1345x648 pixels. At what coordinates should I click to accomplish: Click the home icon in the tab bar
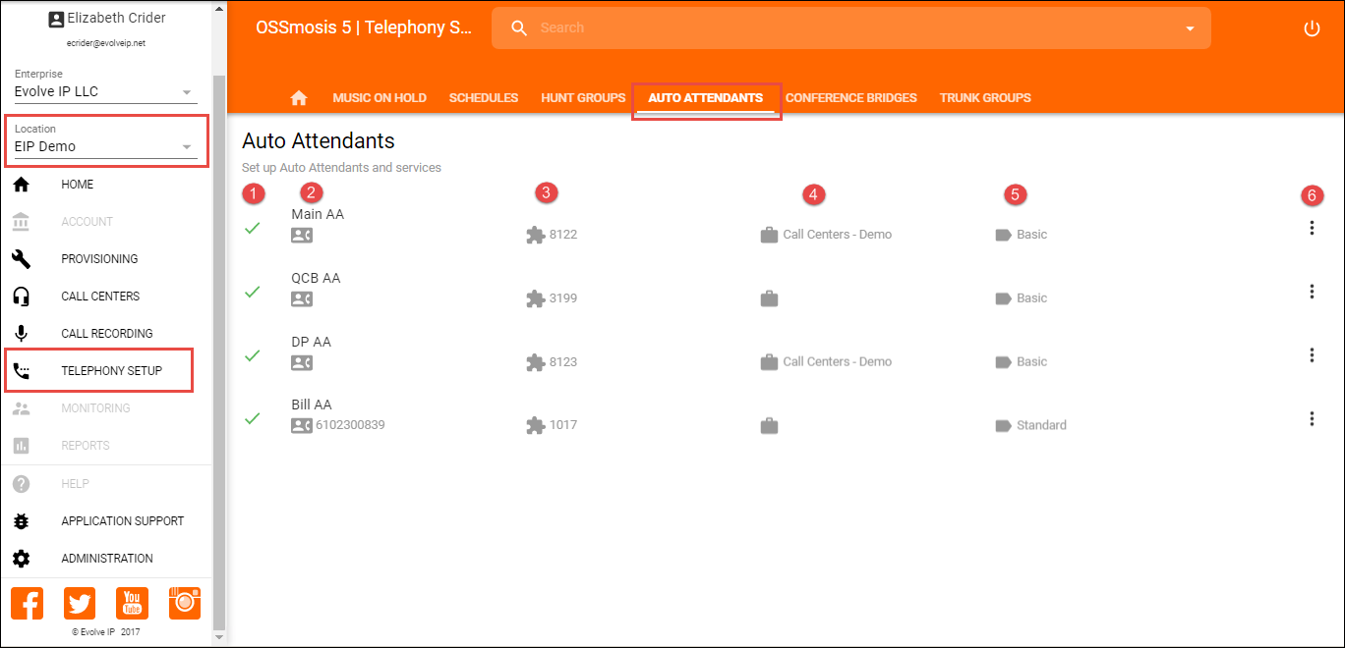(x=299, y=98)
